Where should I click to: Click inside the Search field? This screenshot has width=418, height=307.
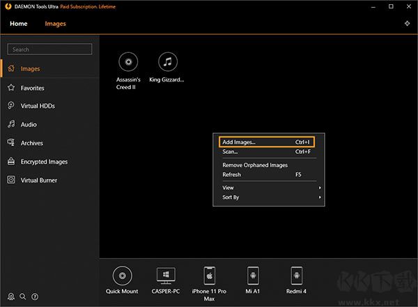pos(50,49)
